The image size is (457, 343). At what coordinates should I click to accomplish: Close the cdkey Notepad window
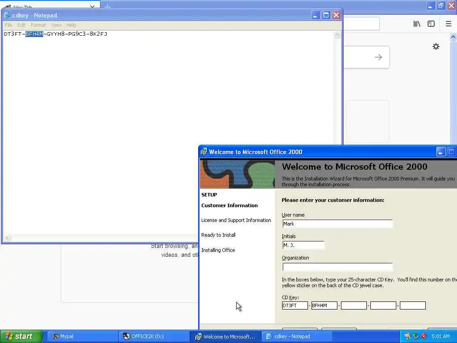pyautogui.click(x=336, y=15)
